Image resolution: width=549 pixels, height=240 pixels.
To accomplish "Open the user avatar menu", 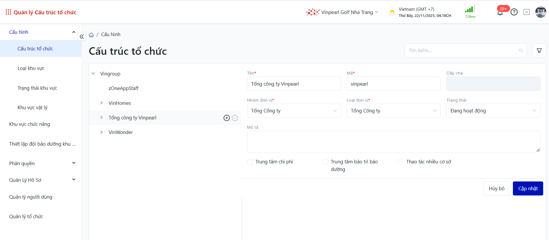I will pos(541,12).
